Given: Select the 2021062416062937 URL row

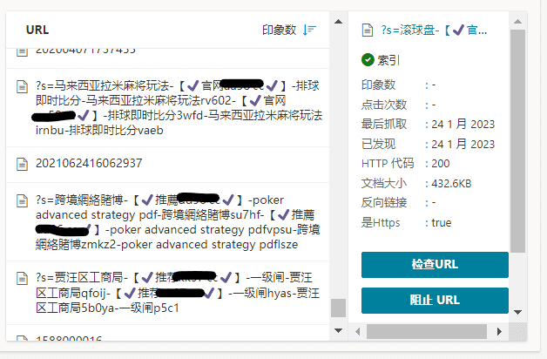Looking at the screenshot, I should click(167, 165).
